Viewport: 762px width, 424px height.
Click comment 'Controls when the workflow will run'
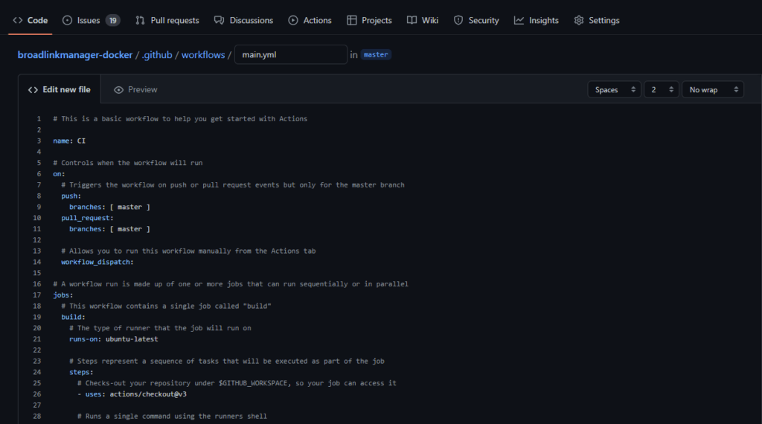128,163
